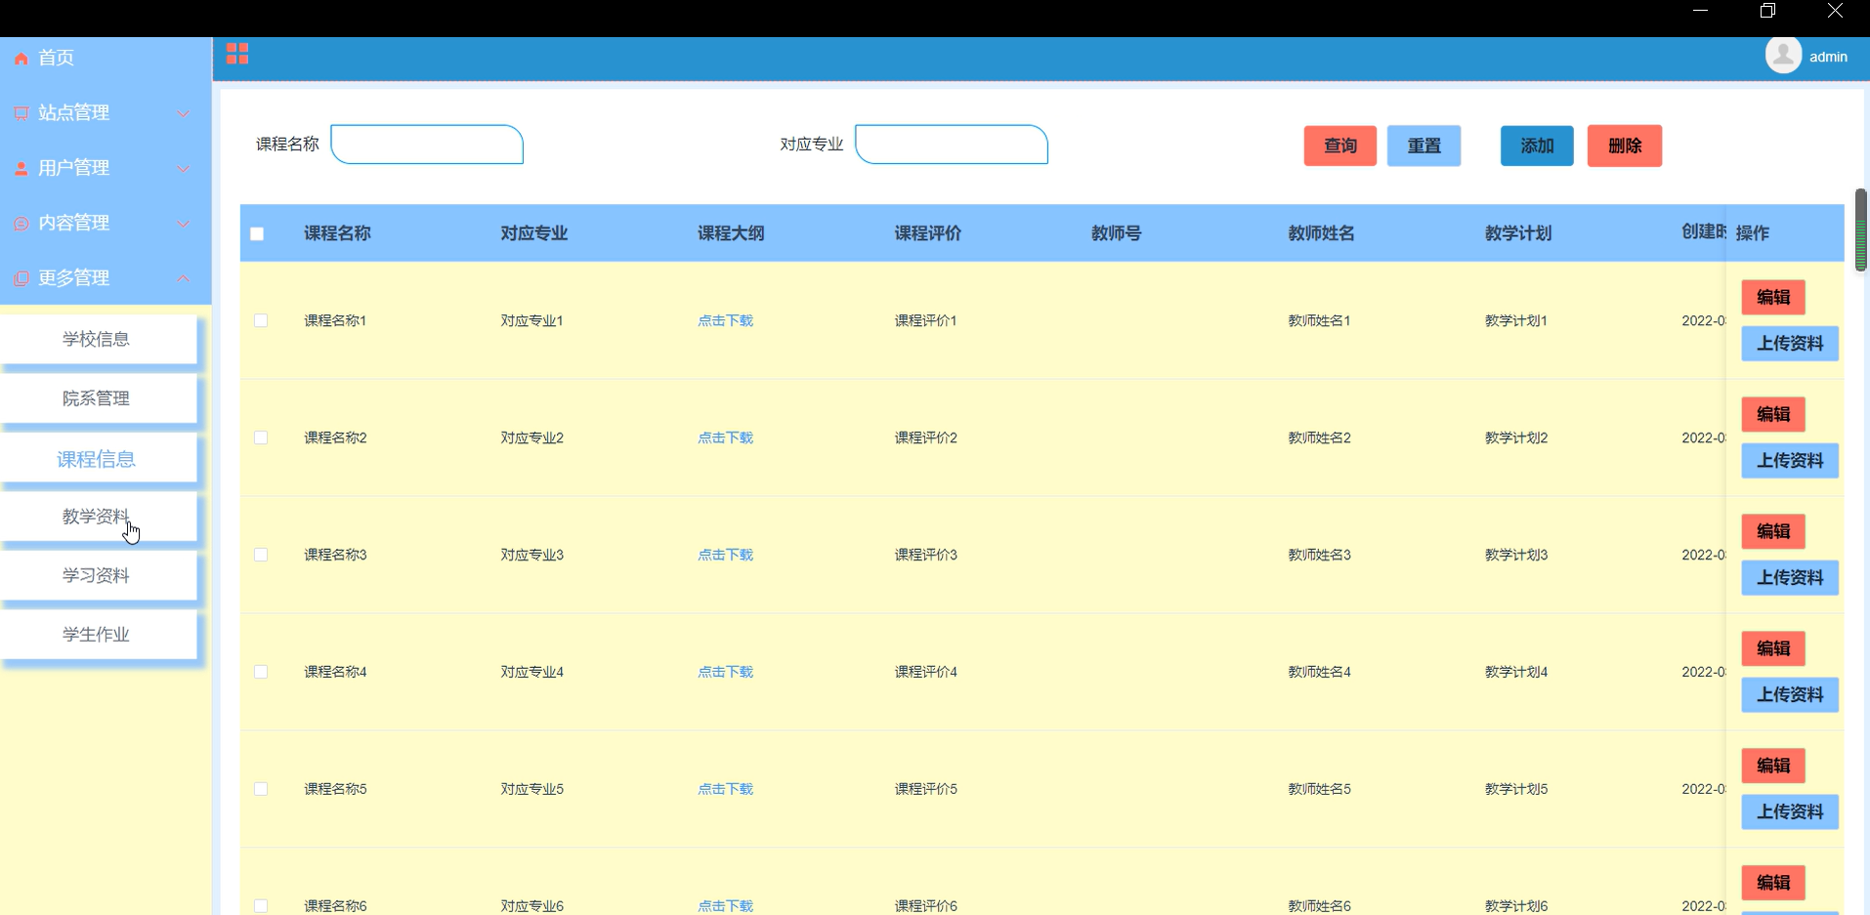Click the 更多管理 copy icon
Viewport: 1870px width, 915px height.
[x=21, y=278]
